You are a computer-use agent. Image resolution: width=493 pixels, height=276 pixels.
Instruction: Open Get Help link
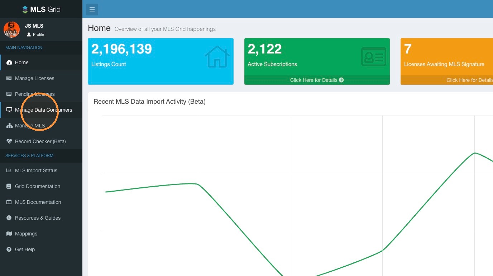click(x=41, y=249)
